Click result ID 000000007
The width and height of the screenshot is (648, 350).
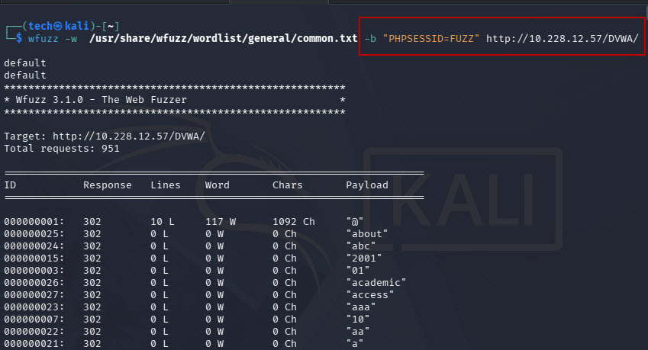point(34,319)
